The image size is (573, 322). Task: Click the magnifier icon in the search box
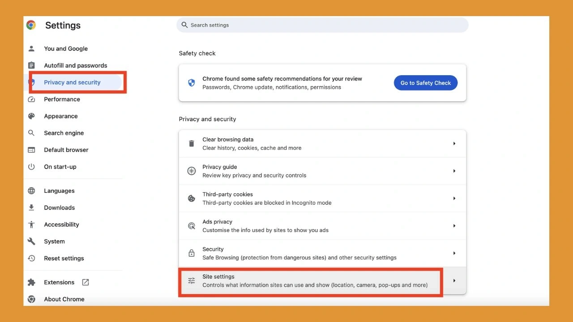[184, 25]
